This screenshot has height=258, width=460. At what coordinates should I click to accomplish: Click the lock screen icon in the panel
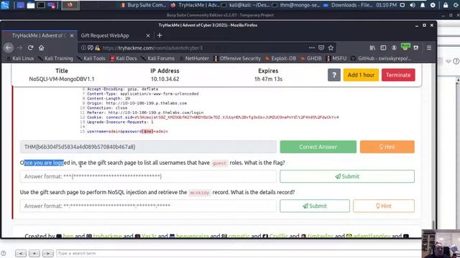pos(446,5)
